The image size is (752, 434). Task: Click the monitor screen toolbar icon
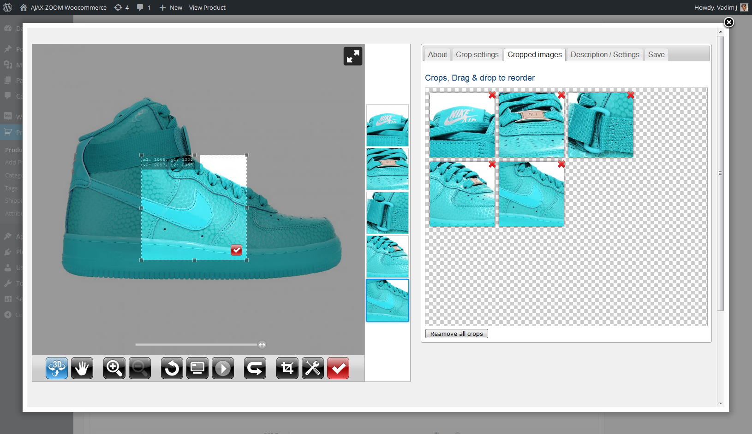coord(197,368)
